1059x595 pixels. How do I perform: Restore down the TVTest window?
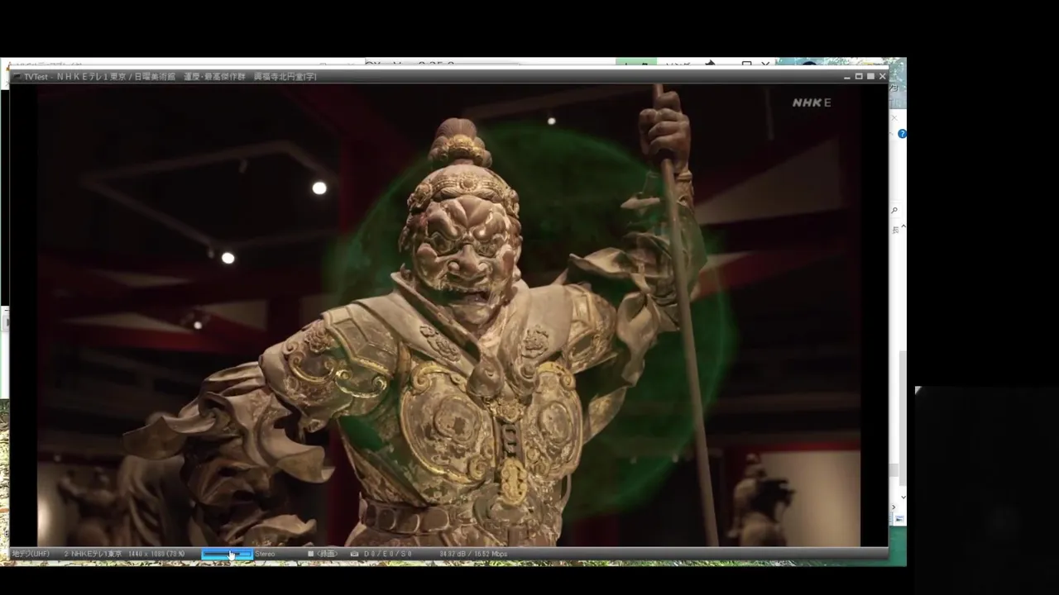[x=859, y=76]
